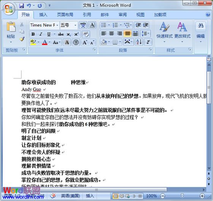
Task: Open the 开始 ribbon tab
Action: click(x=25, y=14)
